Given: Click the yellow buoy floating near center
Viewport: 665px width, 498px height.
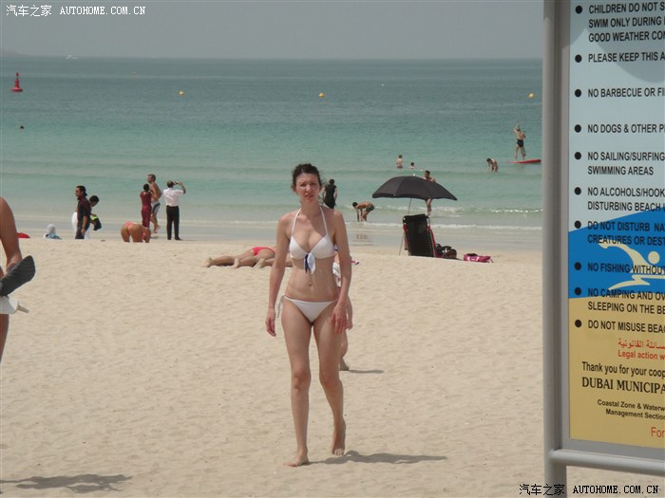Looking at the screenshot, I should (321, 95).
